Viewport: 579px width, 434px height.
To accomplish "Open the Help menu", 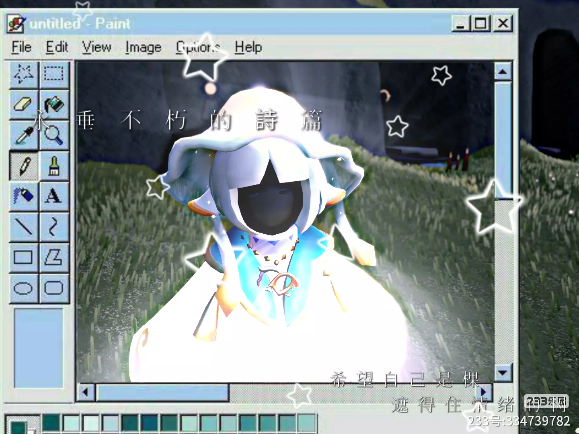I will (248, 47).
